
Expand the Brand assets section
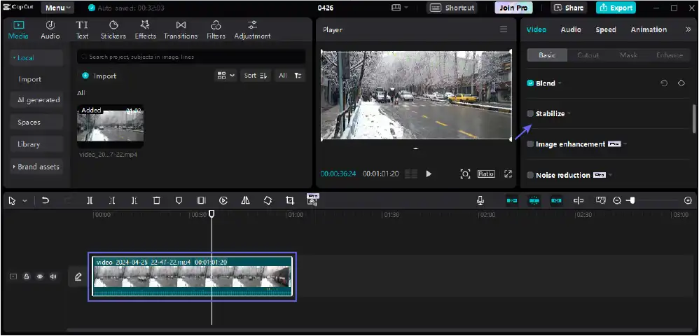tap(37, 167)
